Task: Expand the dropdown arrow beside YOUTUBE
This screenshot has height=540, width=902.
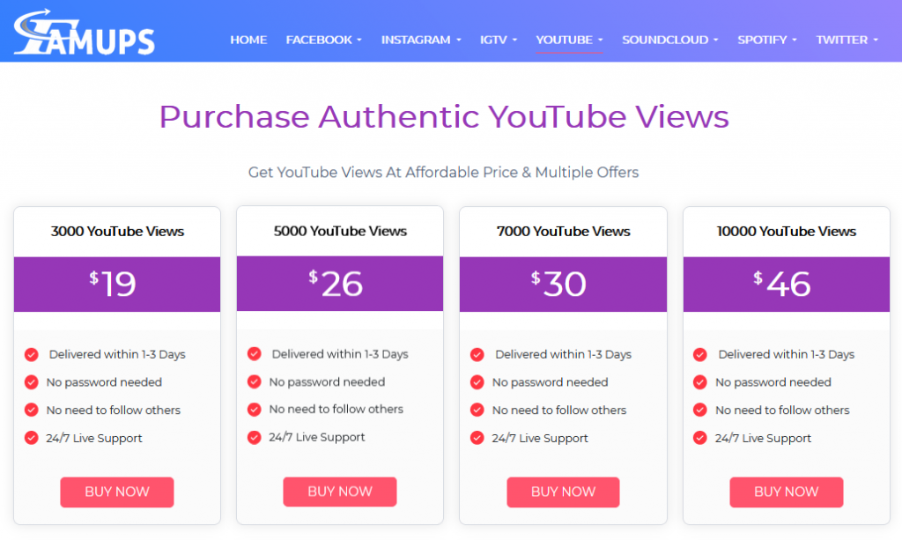Action: coord(600,41)
